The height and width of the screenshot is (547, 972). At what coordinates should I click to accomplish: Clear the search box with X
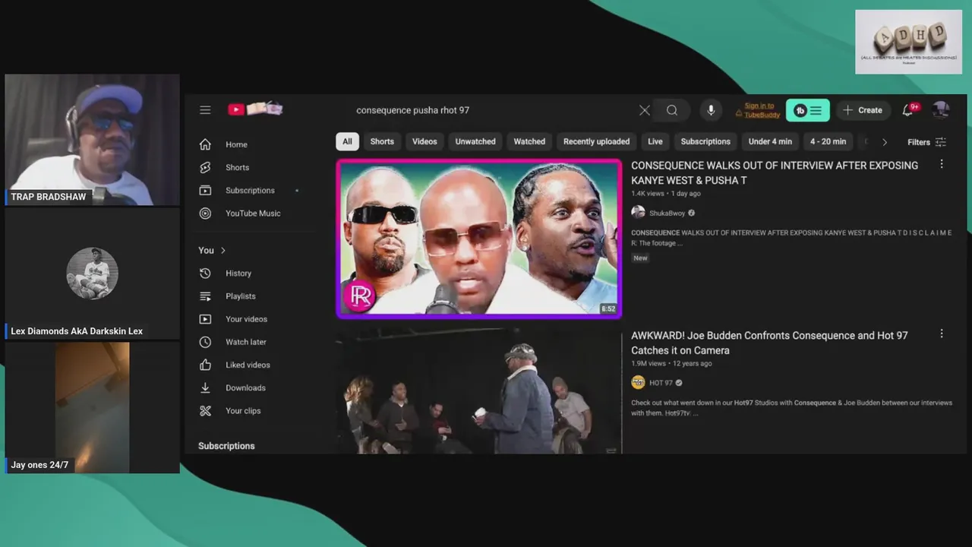[x=644, y=110]
